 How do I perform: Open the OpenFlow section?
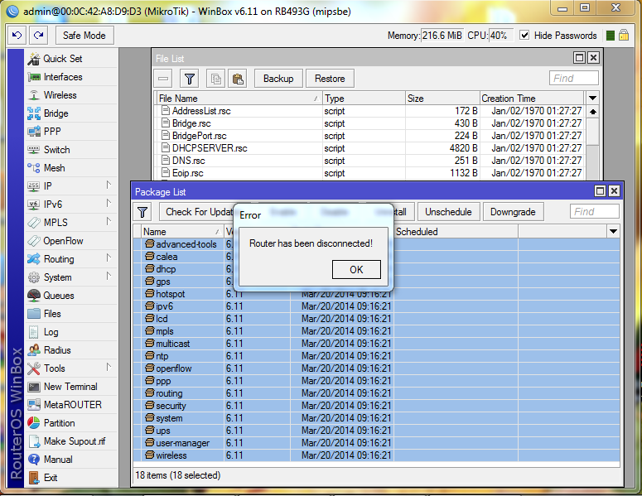(x=63, y=241)
